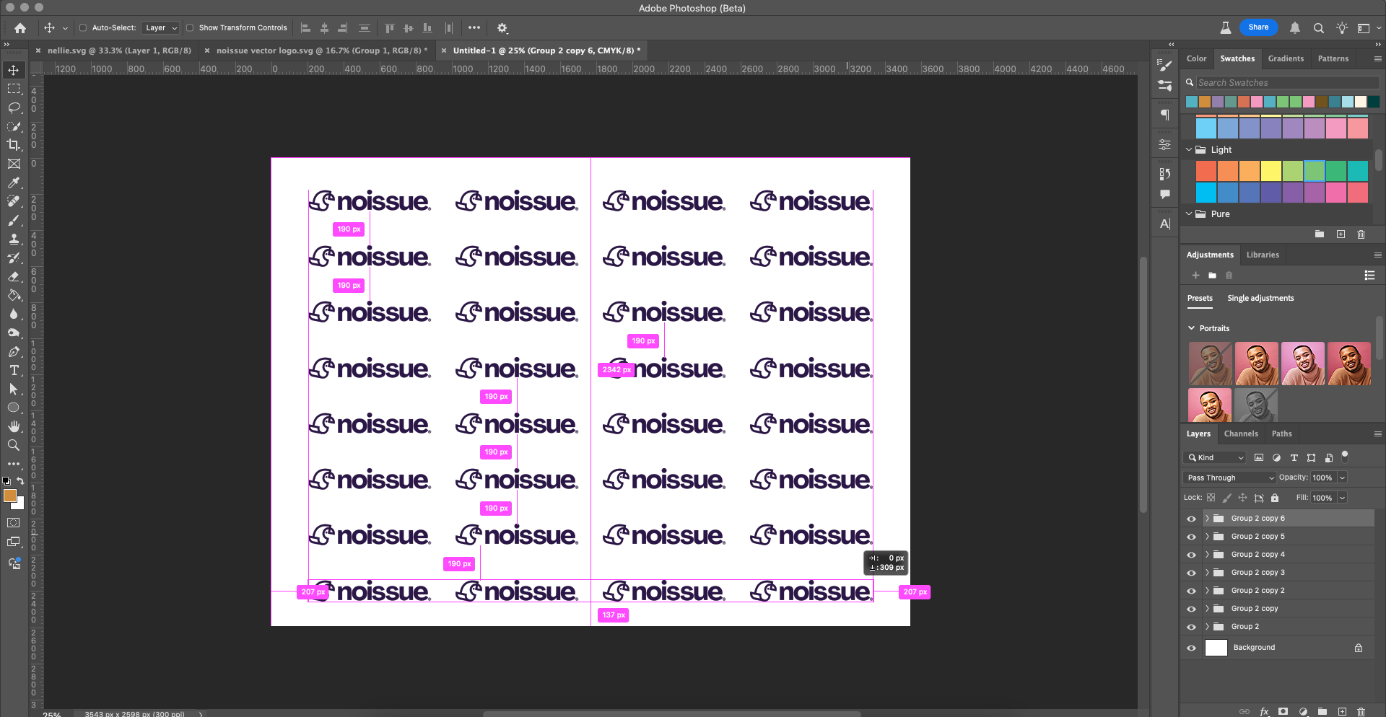This screenshot has height=717, width=1386.
Task: Select Single adjustments view
Action: (x=1260, y=298)
